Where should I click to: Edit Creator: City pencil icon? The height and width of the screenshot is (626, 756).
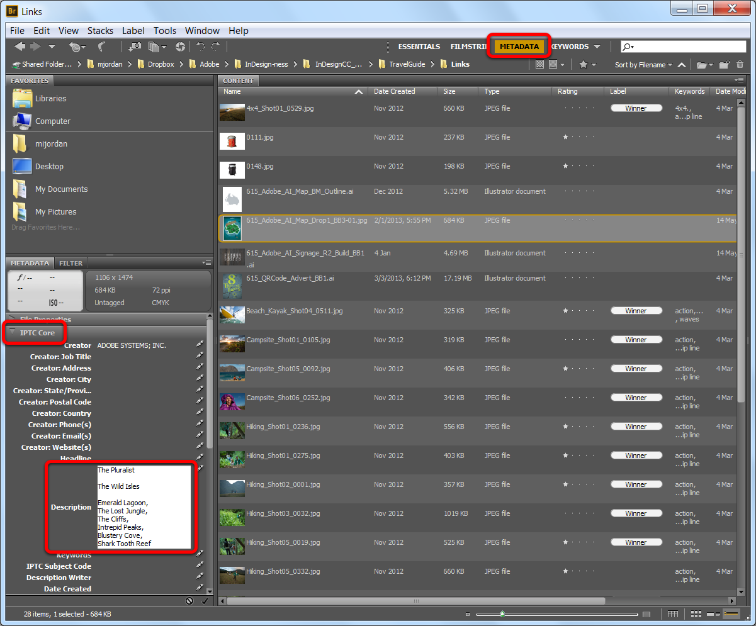pyautogui.click(x=200, y=379)
